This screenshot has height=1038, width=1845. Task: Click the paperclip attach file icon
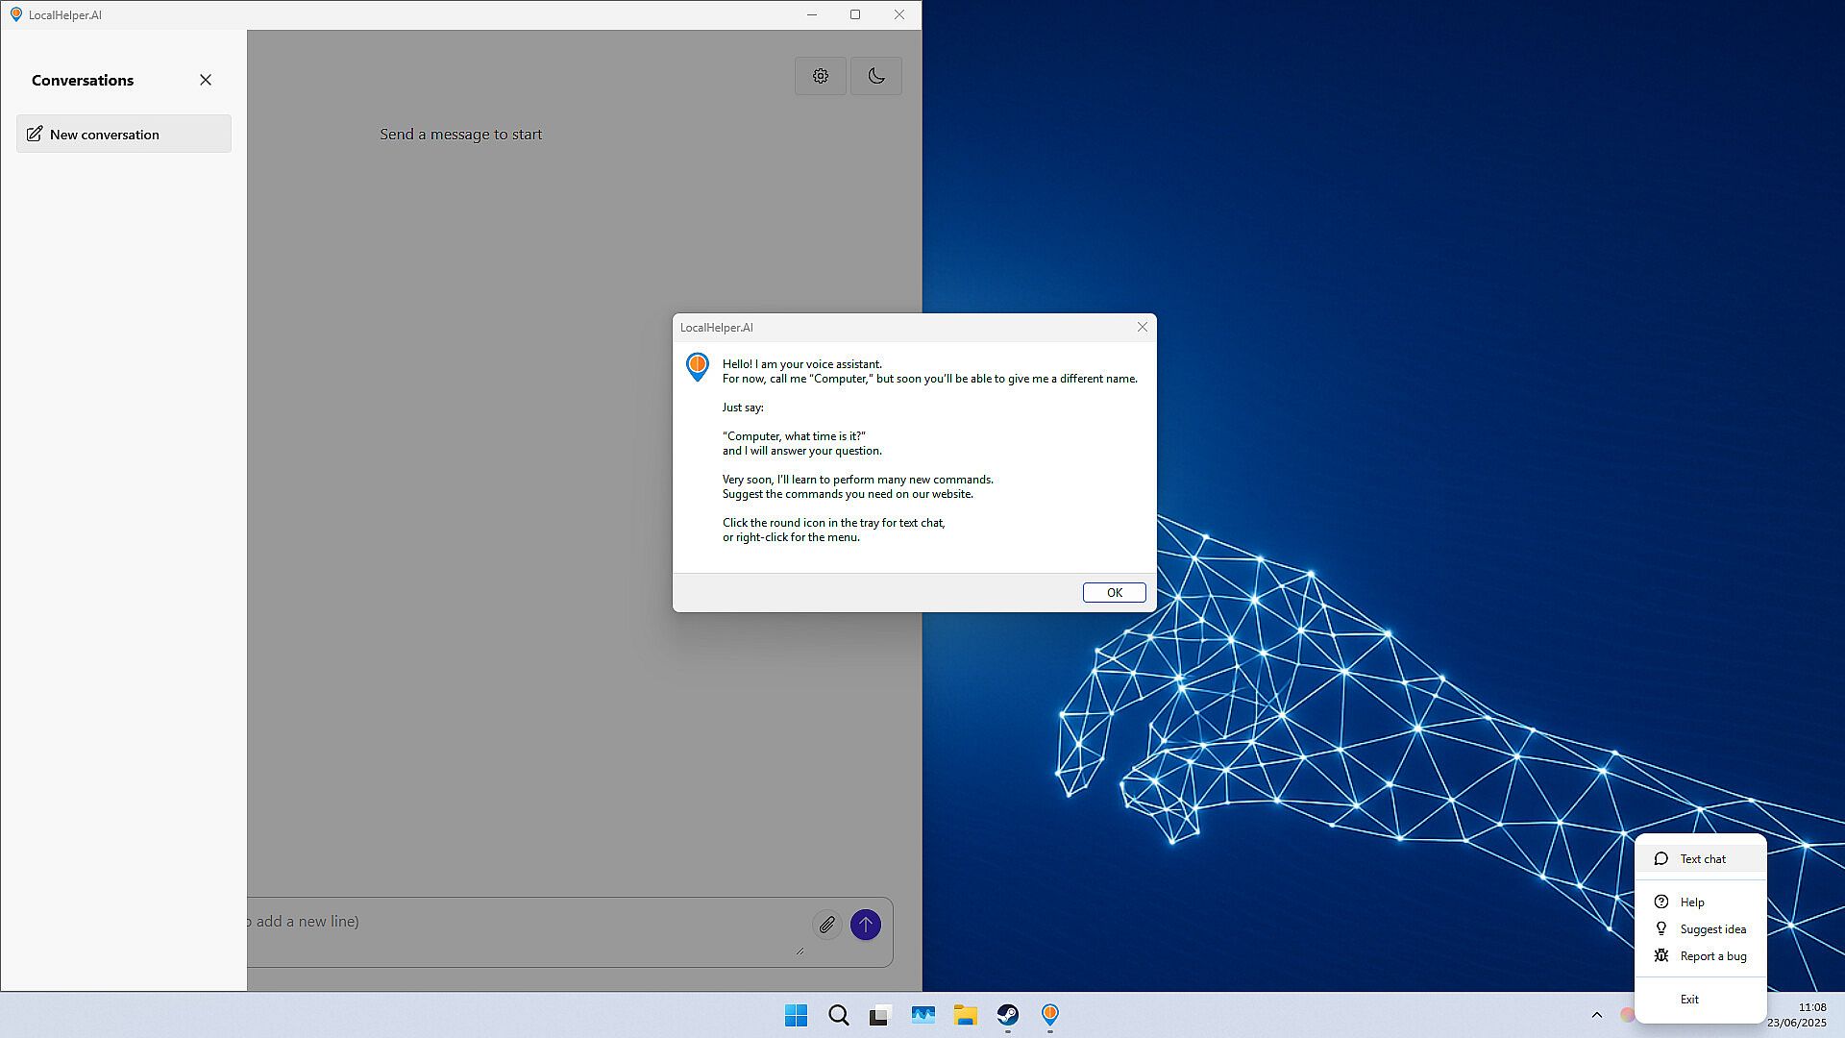point(826,925)
